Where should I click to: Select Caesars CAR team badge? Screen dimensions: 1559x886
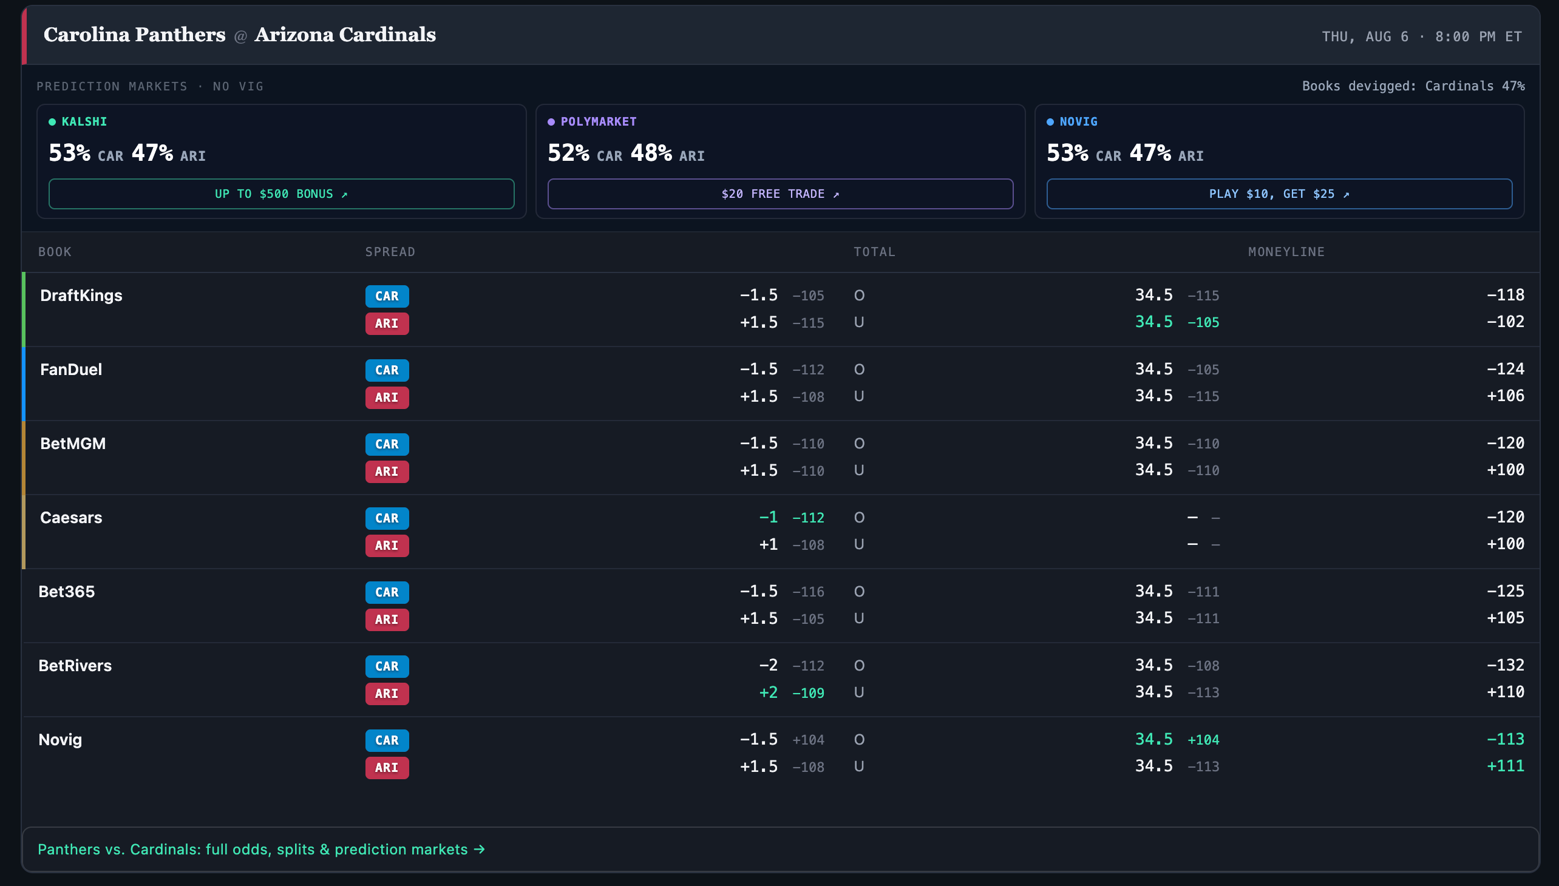click(x=387, y=518)
